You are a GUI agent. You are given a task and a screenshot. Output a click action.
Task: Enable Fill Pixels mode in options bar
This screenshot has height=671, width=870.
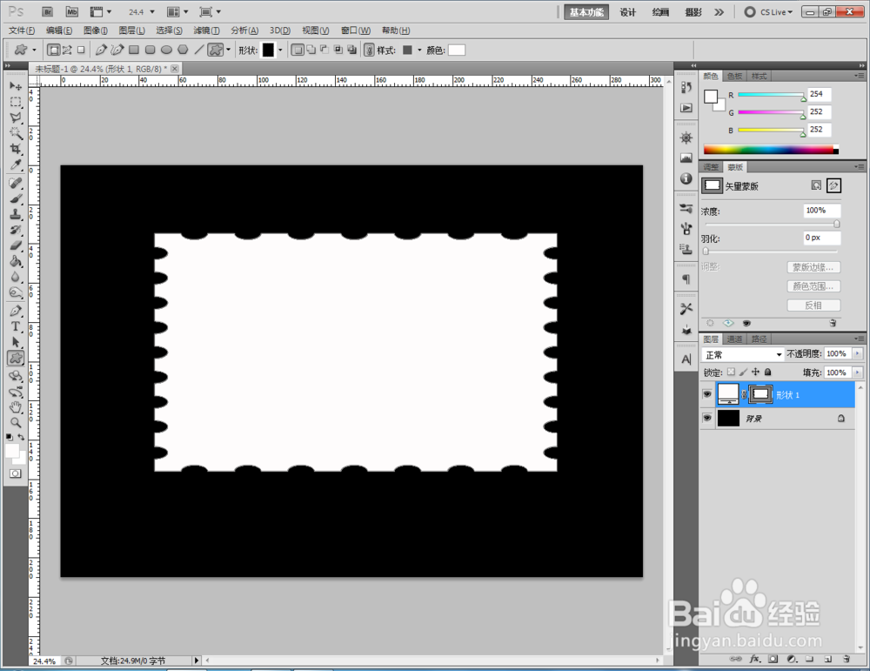81,50
